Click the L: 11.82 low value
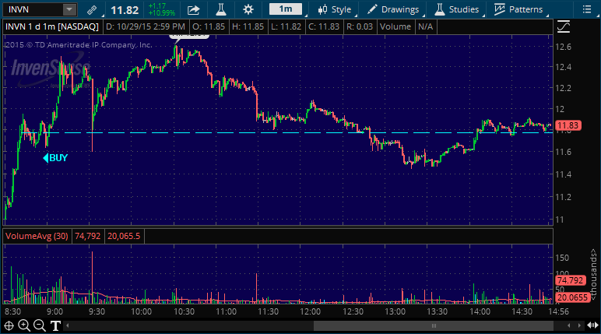Screen dimensions: 601x334 286,26
